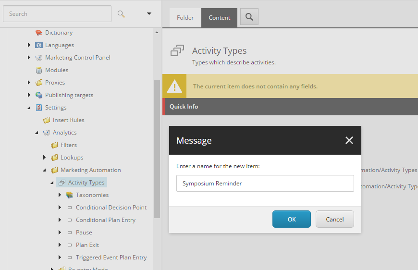The height and width of the screenshot is (270, 418).
Task: Click the Lookups folder icon
Action: (x=54, y=158)
